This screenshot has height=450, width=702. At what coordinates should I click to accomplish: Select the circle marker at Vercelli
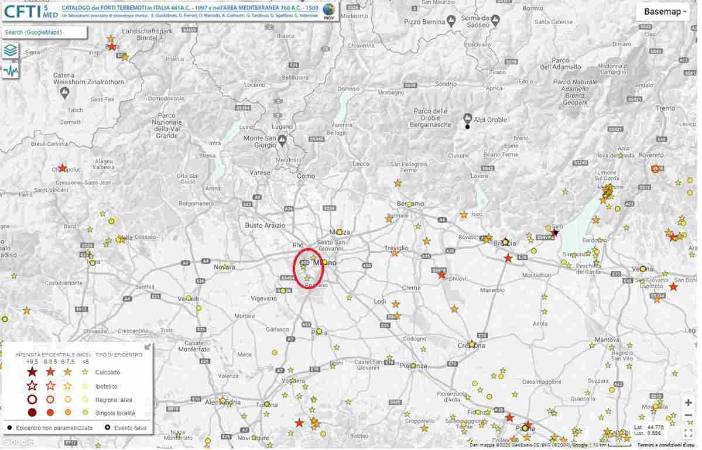[189, 298]
